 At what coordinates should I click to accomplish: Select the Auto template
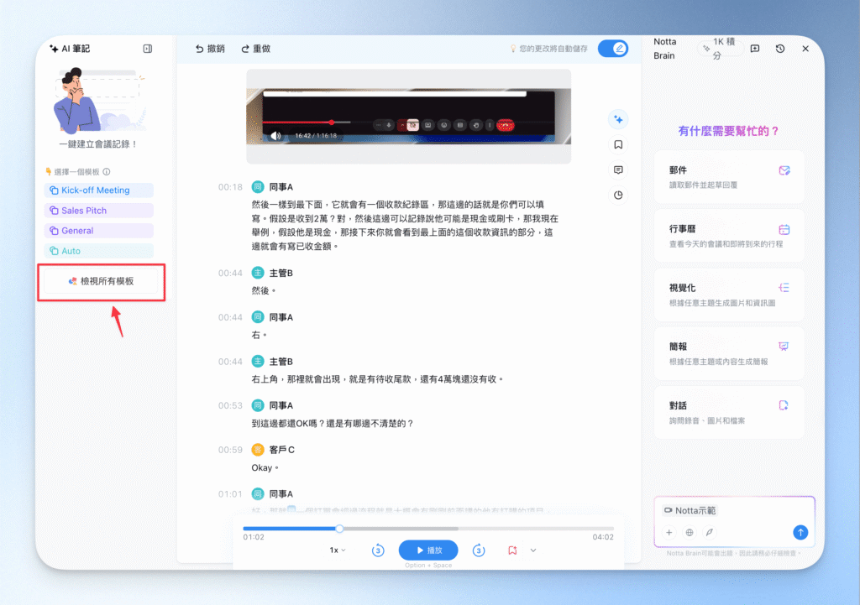click(x=99, y=251)
